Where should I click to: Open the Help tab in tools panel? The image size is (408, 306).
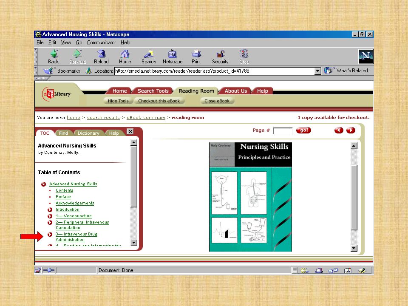click(x=114, y=133)
